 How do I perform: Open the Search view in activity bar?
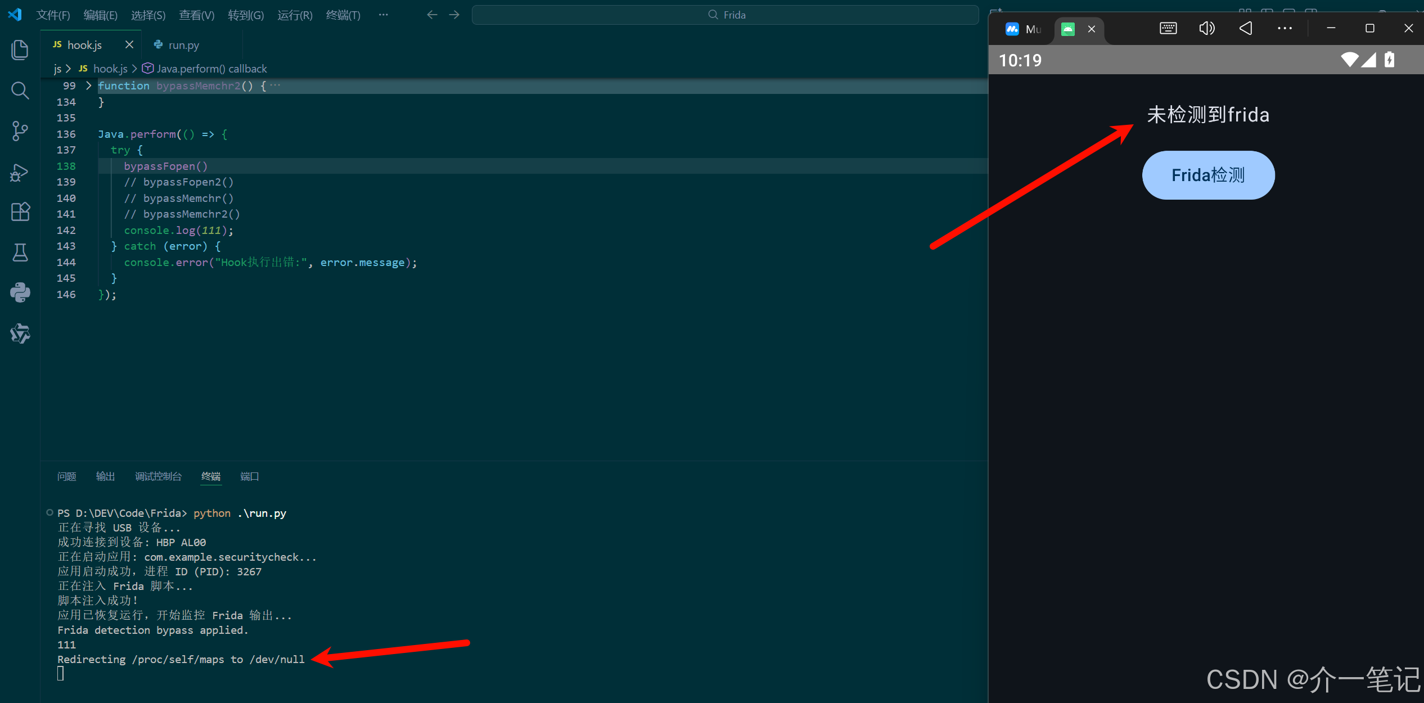(20, 91)
